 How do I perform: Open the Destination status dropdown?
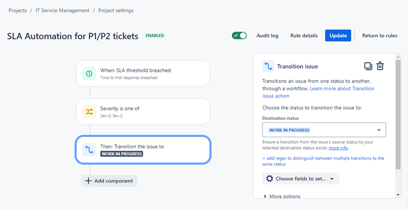324,130
